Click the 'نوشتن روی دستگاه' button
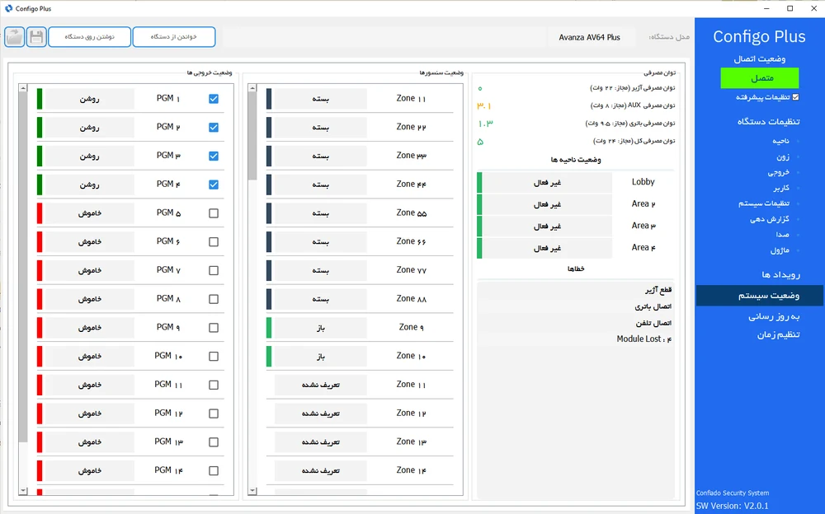This screenshot has width=825, height=514. pos(89,37)
